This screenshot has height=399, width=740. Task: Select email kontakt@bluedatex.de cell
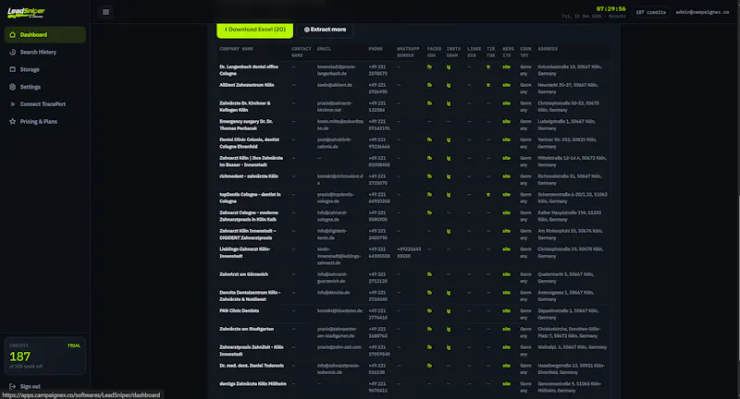point(339,311)
